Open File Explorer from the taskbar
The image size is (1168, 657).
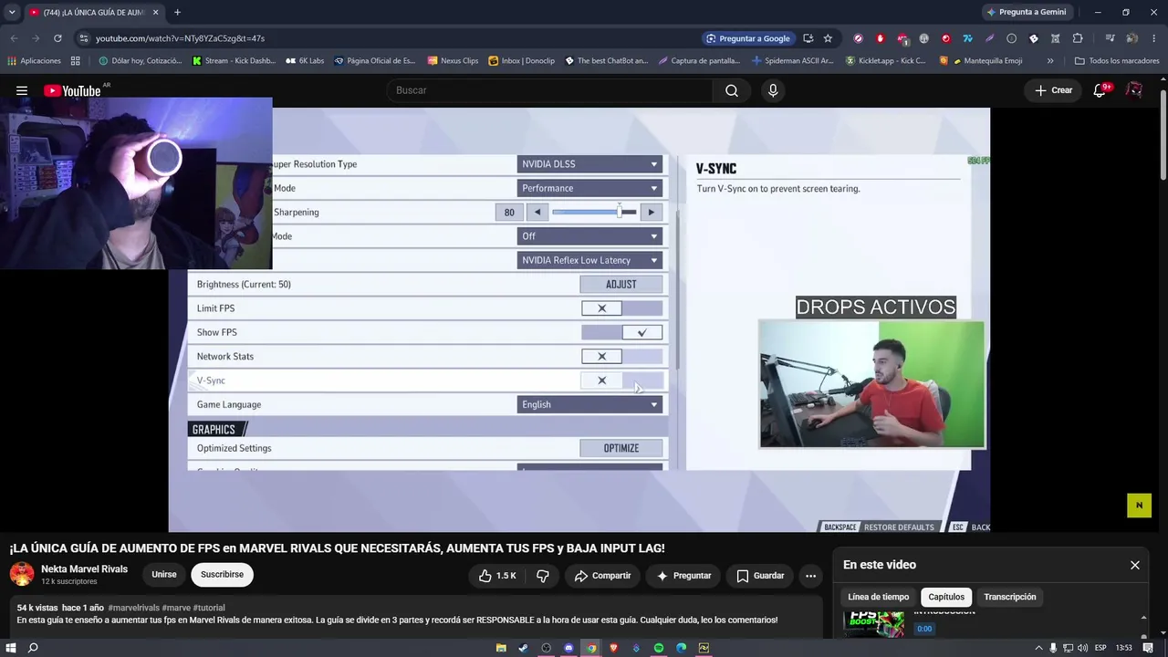point(501,648)
